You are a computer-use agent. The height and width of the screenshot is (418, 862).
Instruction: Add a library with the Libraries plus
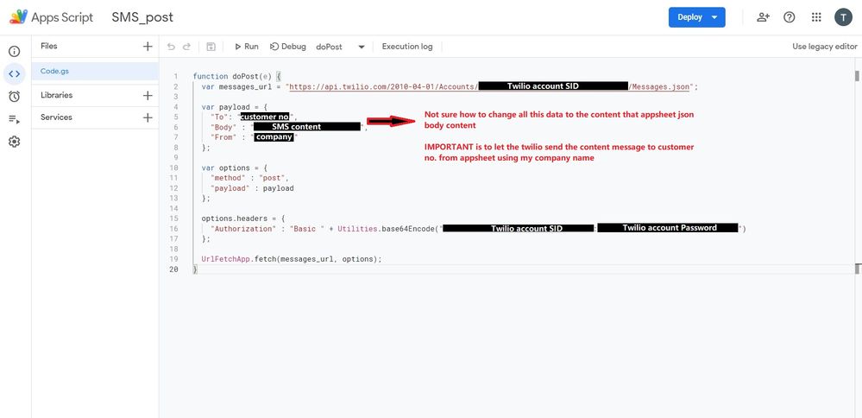pos(148,96)
